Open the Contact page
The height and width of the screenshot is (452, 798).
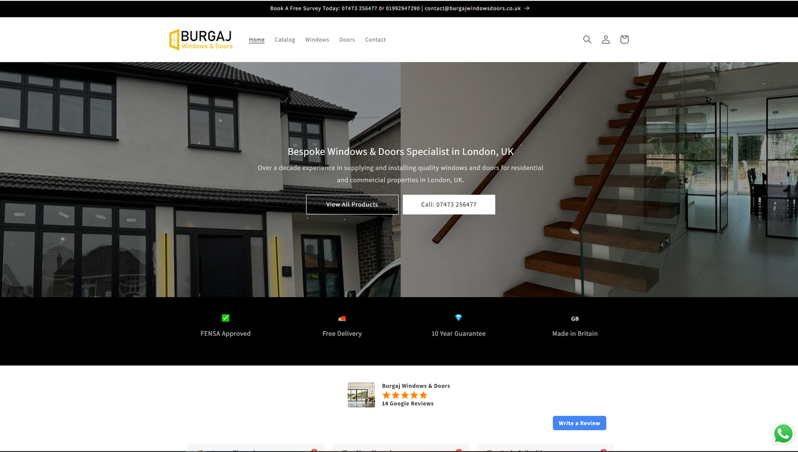pyautogui.click(x=375, y=40)
